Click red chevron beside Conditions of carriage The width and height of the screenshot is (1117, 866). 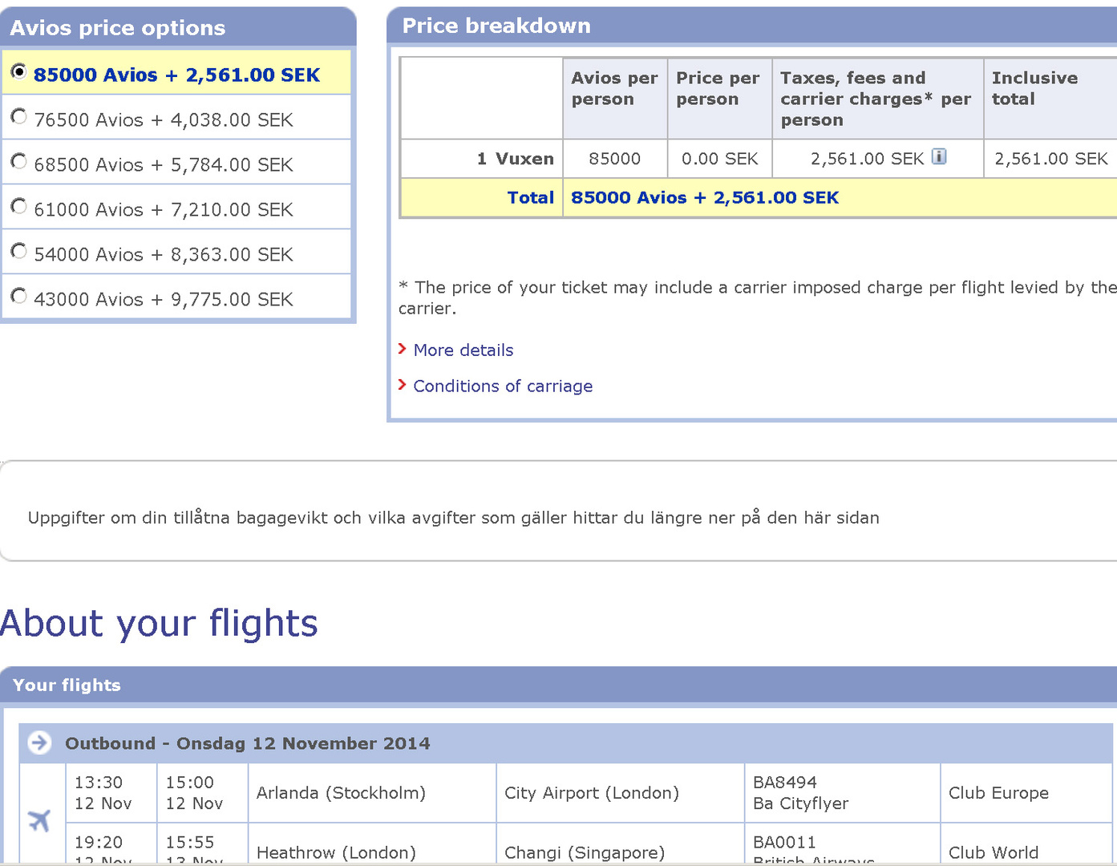pos(403,385)
